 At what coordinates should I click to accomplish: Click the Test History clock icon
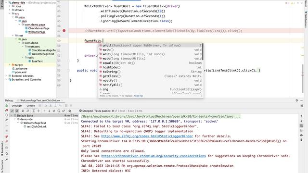pos(59,111)
